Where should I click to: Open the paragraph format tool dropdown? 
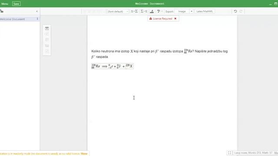(159, 11)
